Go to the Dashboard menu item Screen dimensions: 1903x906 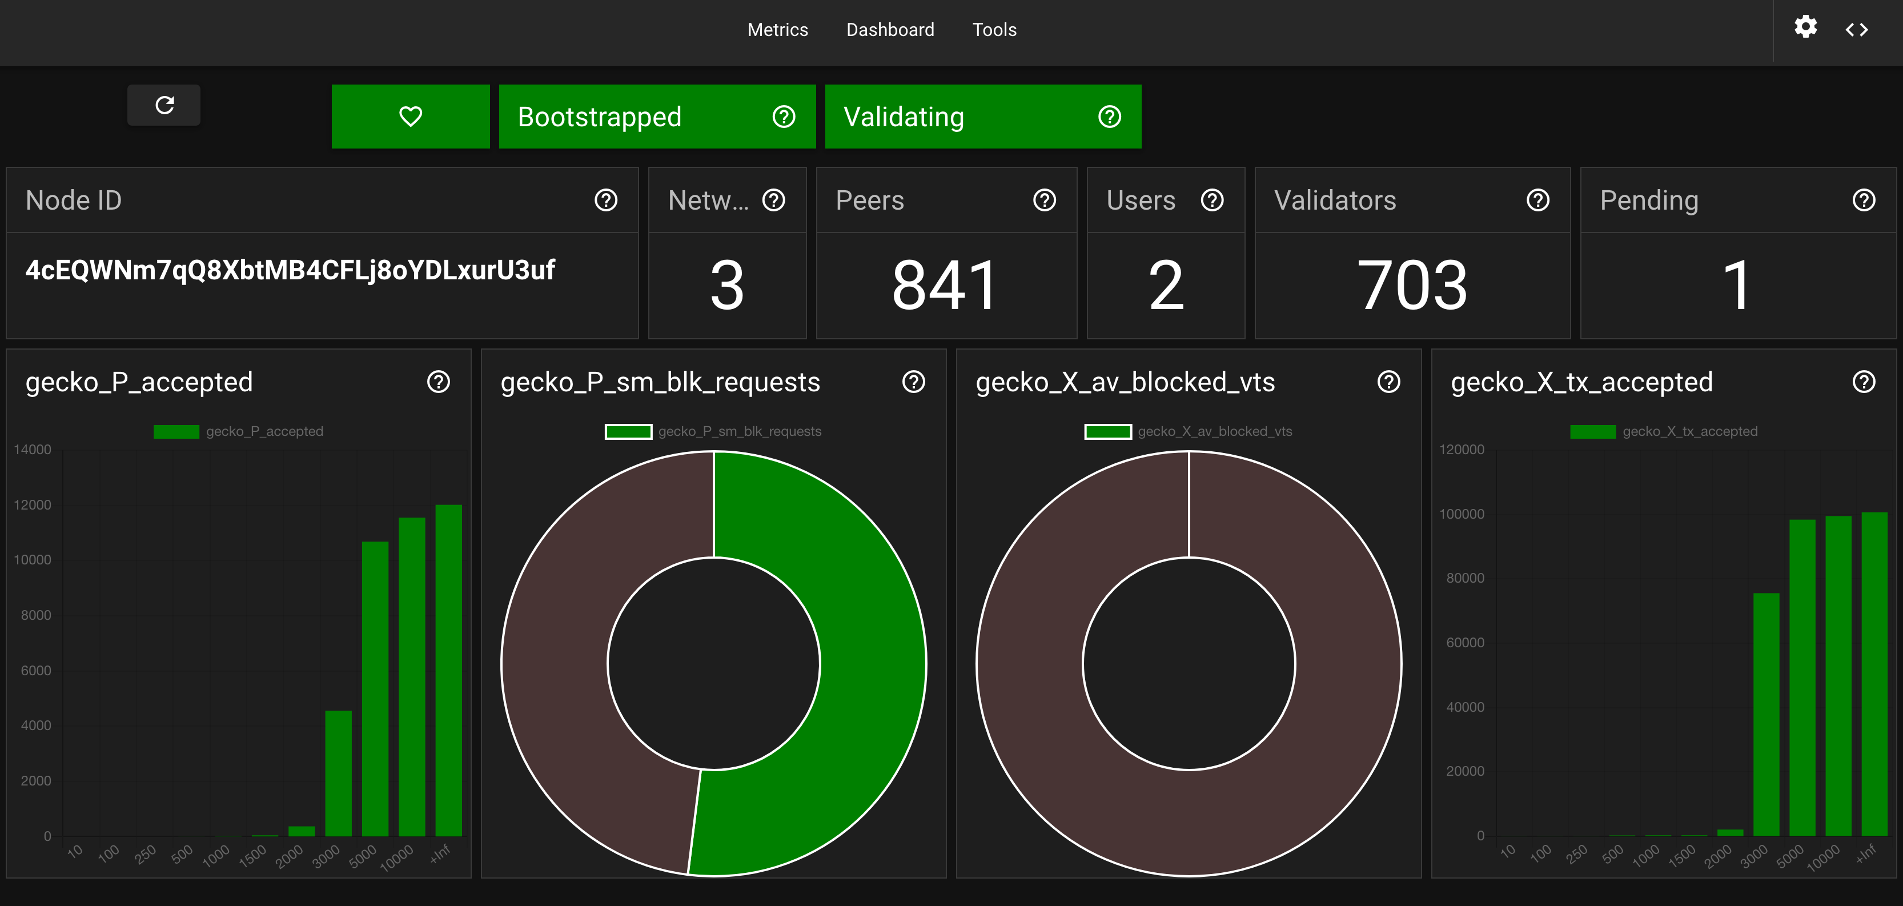890,30
